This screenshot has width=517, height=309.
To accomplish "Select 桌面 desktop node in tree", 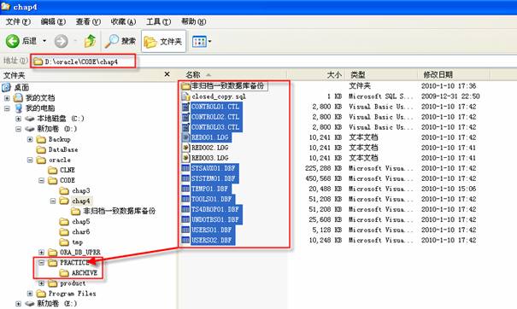I will 21,88.
